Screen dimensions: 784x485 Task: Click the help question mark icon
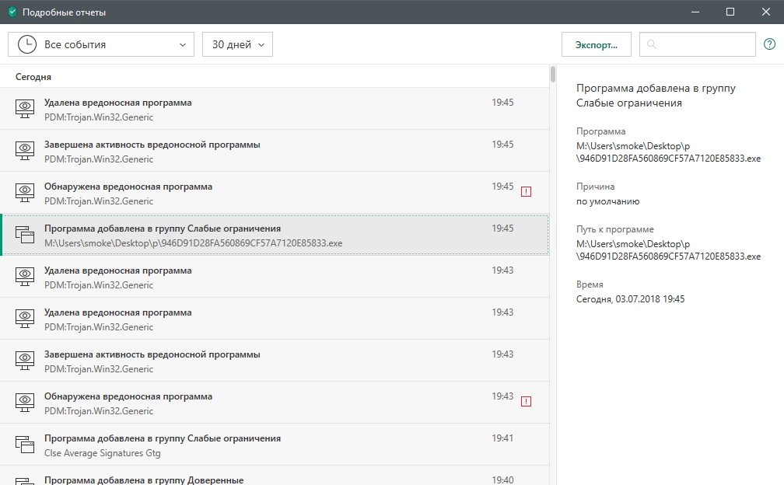(768, 44)
